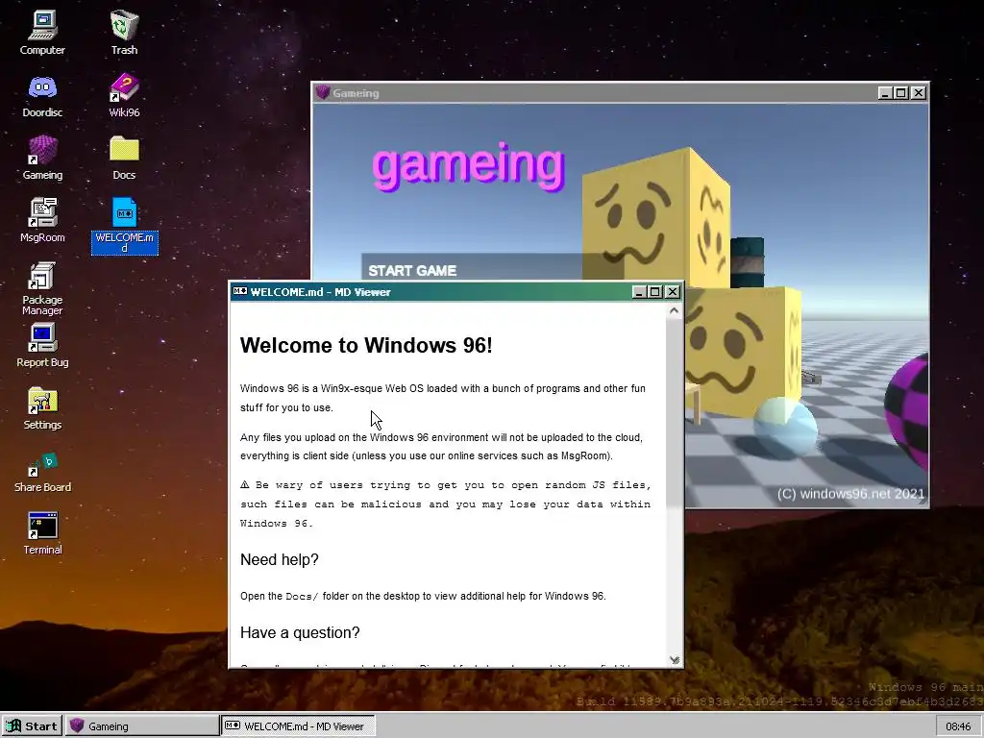Click the MD Viewer vertical scrollbar thumb
Image resolution: width=984 pixels, height=738 pixels.
(674, 412)
